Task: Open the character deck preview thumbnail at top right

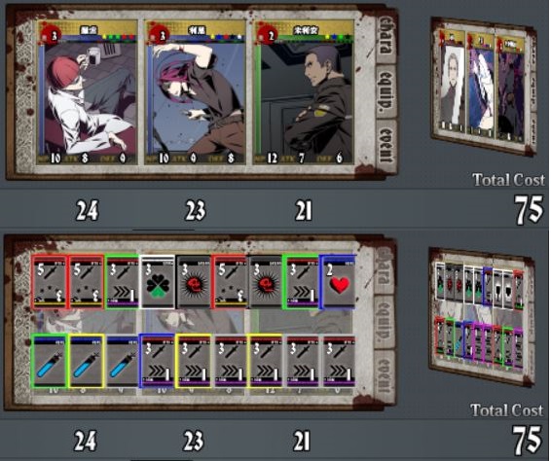Action: (x=484, y=86)
